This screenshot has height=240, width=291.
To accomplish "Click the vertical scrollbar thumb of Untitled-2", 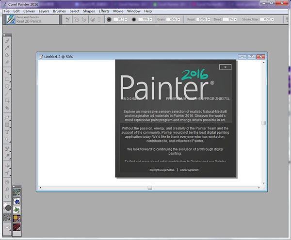I will 263,123.
